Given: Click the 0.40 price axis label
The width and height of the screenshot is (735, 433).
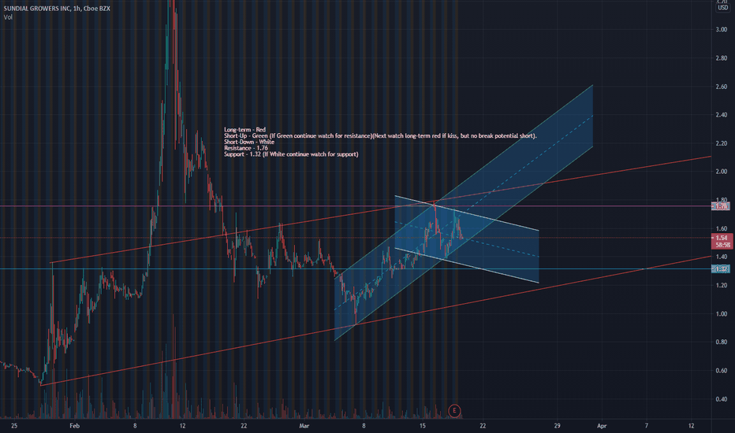Looking at the screenshot, I should coord(722,399).
